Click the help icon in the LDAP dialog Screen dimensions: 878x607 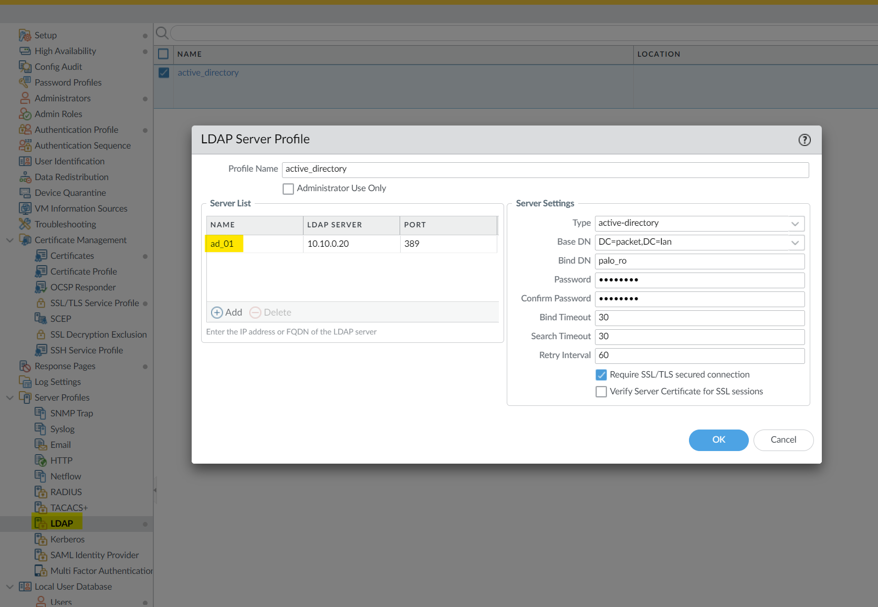pyautogui.click(x=804, y=140)
